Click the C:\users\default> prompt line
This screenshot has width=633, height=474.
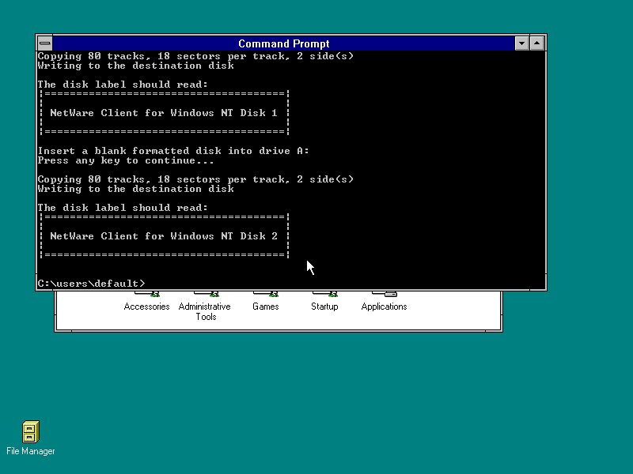tap(91, 284)
